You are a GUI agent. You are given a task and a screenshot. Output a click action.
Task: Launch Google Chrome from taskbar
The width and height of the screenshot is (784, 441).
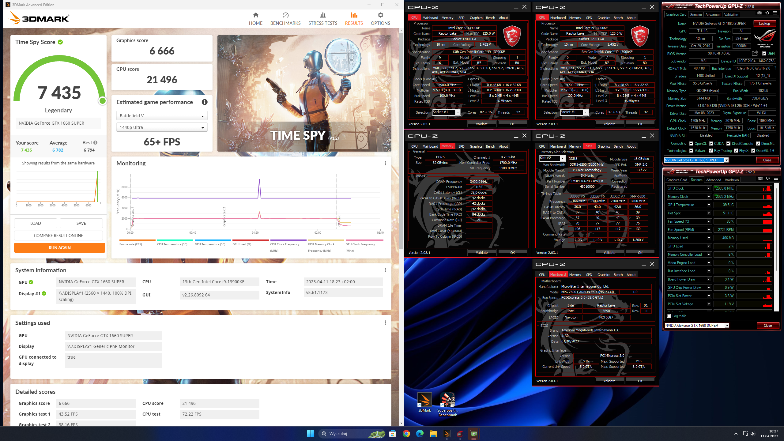[406, 434]
